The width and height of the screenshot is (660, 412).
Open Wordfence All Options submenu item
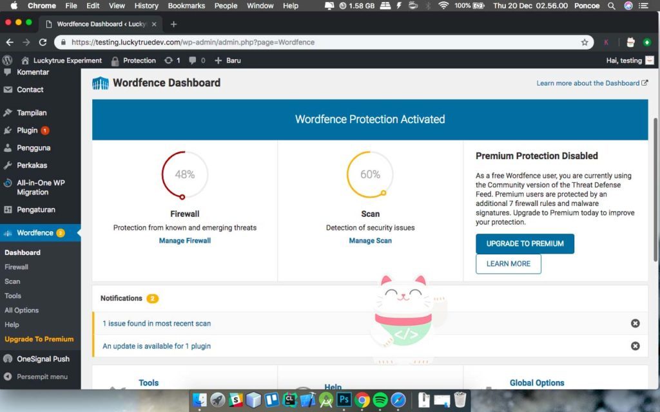(x=21, y=310)
